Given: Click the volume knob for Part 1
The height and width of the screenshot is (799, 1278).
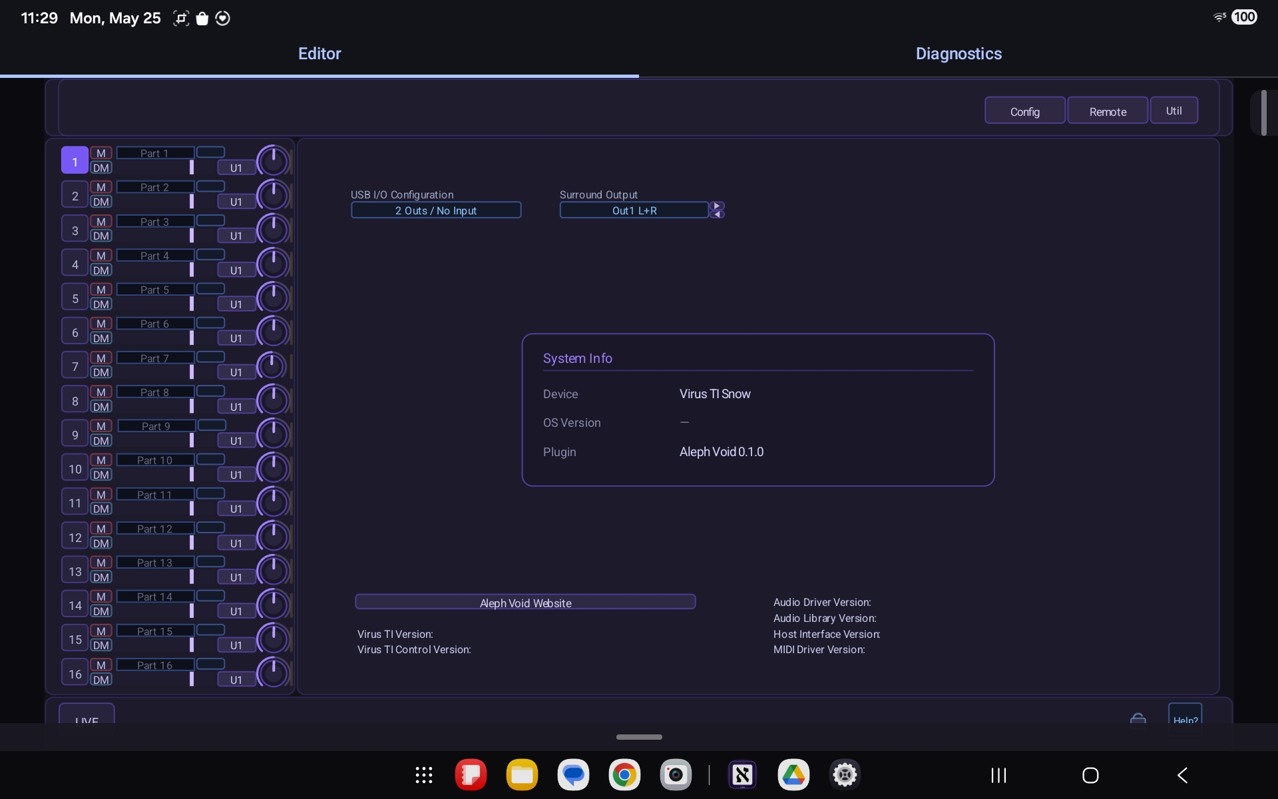Looking at the screenshot, I should (x=273, y=161).
